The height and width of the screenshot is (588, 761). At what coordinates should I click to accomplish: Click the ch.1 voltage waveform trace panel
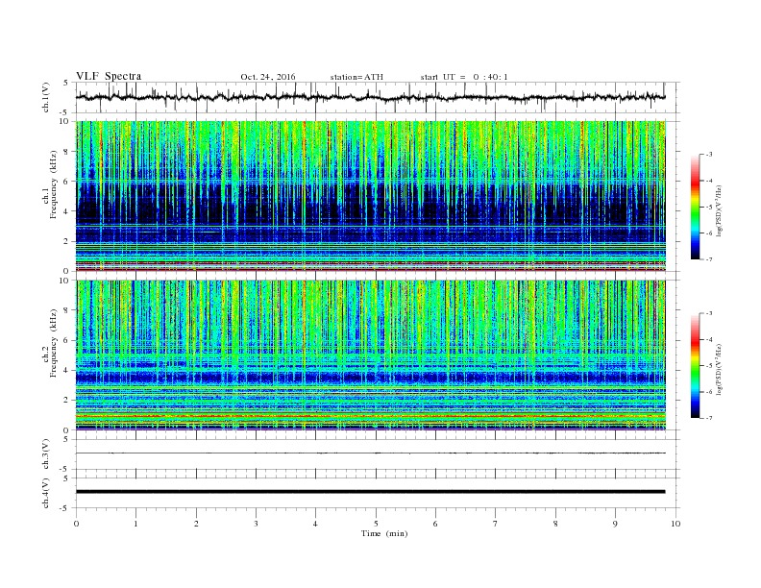[x=378, y=97]
